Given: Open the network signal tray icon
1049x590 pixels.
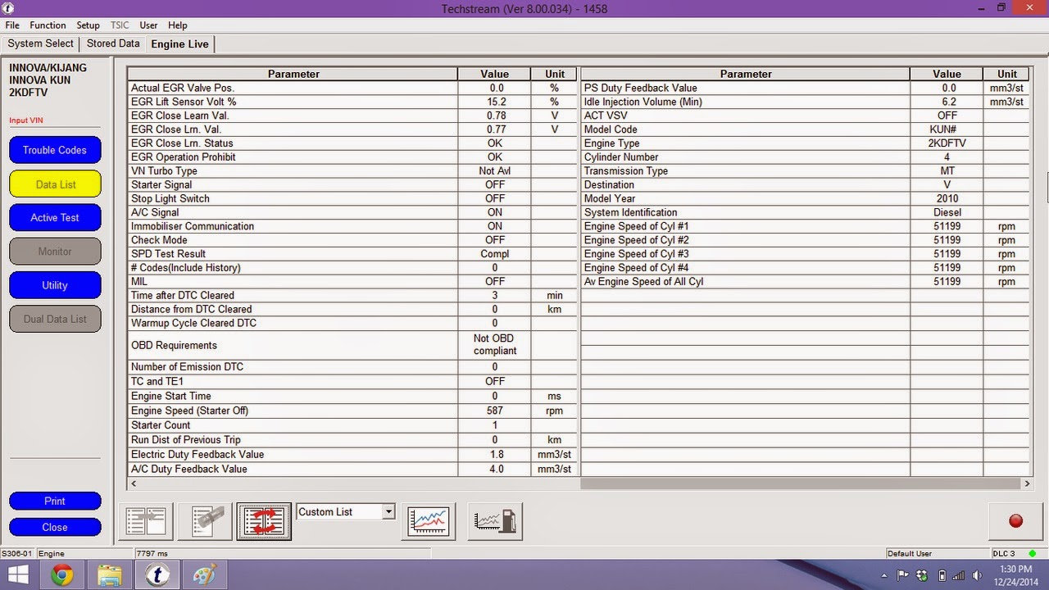Looking at the screenshot, I should coord(959,576).
